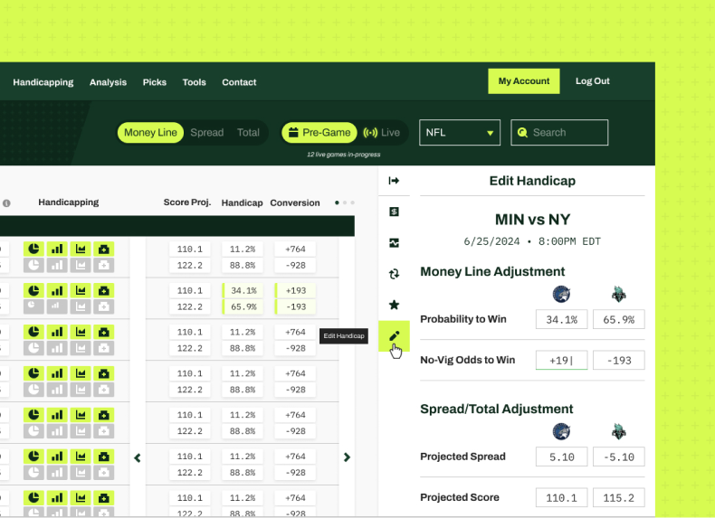Click the swap arrows sidebar icon
Screen dimensions: 715x518
coord(394,274)
